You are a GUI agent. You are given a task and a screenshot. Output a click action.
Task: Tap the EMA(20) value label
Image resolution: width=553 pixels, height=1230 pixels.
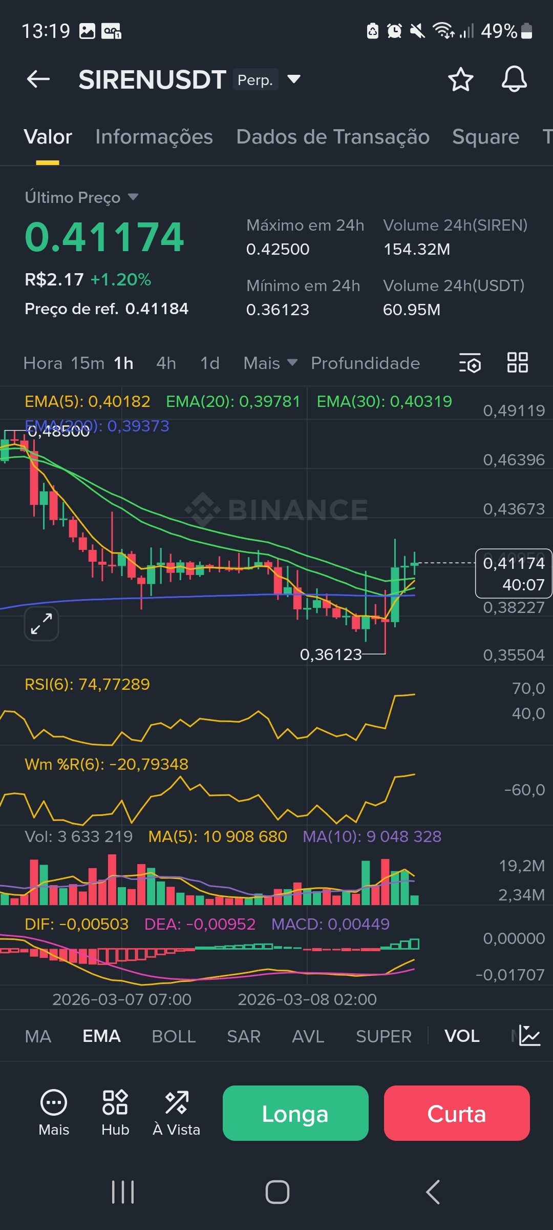[233, 401]
